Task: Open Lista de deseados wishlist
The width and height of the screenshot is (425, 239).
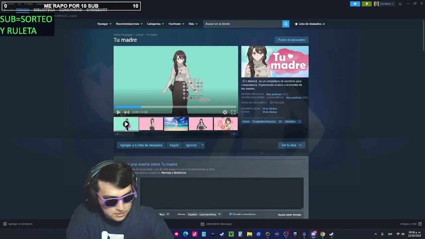Action: 310,24
